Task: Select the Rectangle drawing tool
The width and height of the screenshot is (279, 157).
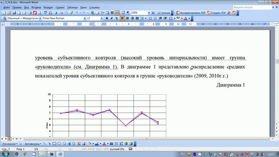Action: click(54, 143)
